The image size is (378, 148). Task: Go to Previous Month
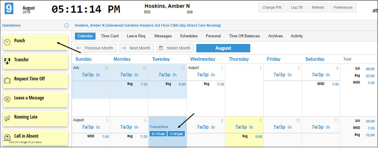coord(96,48)
